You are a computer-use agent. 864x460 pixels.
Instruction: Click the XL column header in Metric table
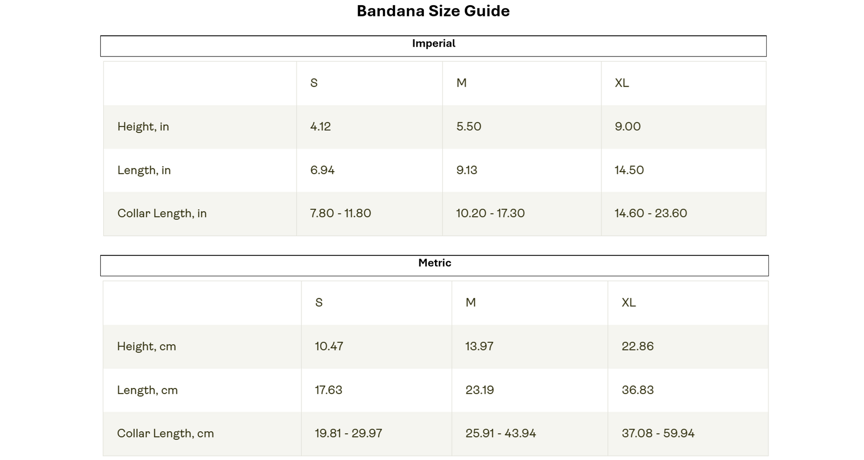tap(629, 302)
